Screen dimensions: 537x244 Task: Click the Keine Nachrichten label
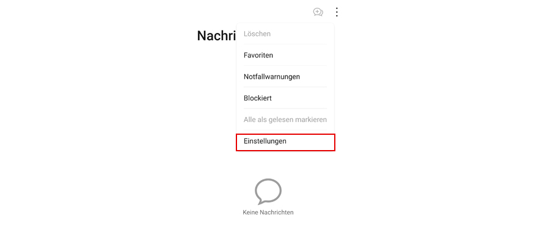[268, 212]
